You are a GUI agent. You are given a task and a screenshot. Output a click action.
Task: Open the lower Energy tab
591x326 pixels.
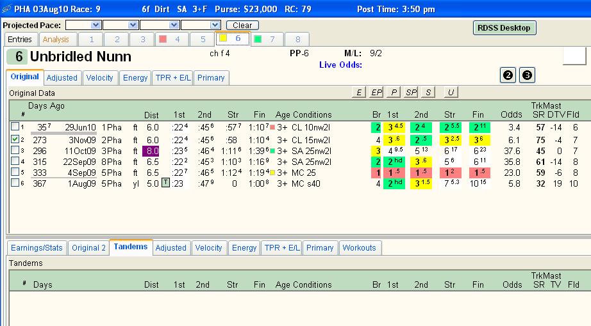tap(244, 248)
